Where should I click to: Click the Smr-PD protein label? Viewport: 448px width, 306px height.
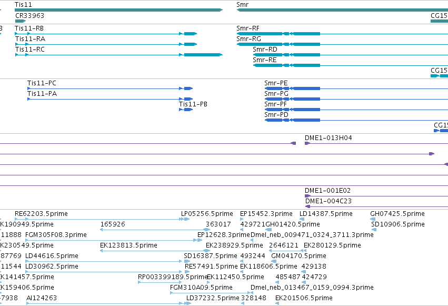point(276,115)
